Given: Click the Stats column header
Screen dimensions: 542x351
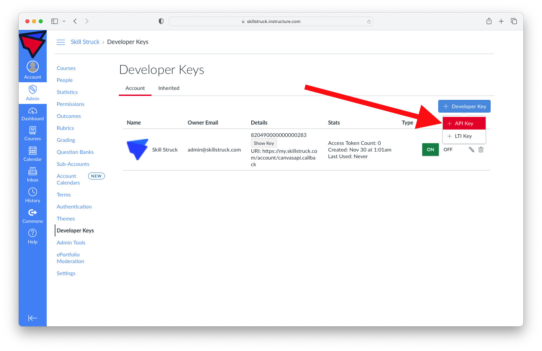Looking at the screenshot, I should (x=334, y=123).
